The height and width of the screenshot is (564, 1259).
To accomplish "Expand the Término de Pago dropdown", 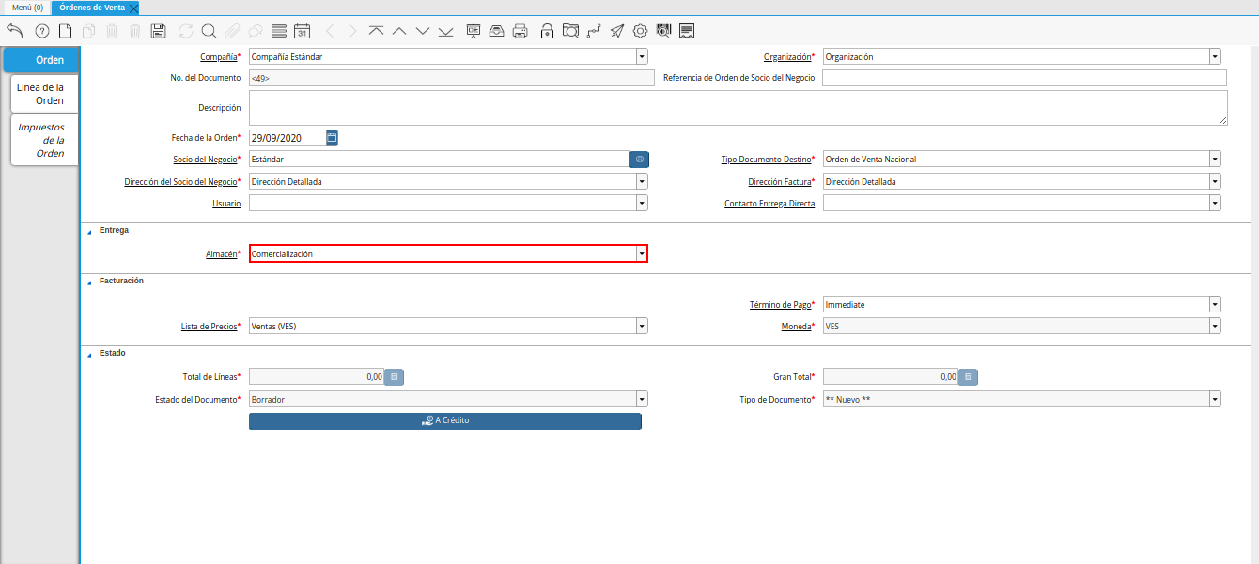I will (x=1215, y=305).
